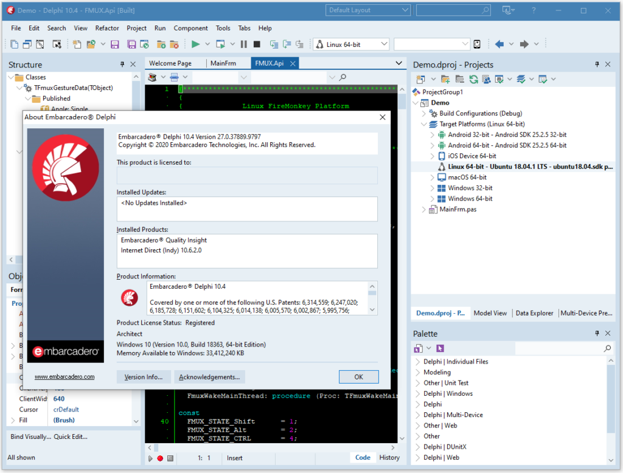Pin the Structure panel with pushpin
This screenshot has height=473, width=623.
[122, 64]
